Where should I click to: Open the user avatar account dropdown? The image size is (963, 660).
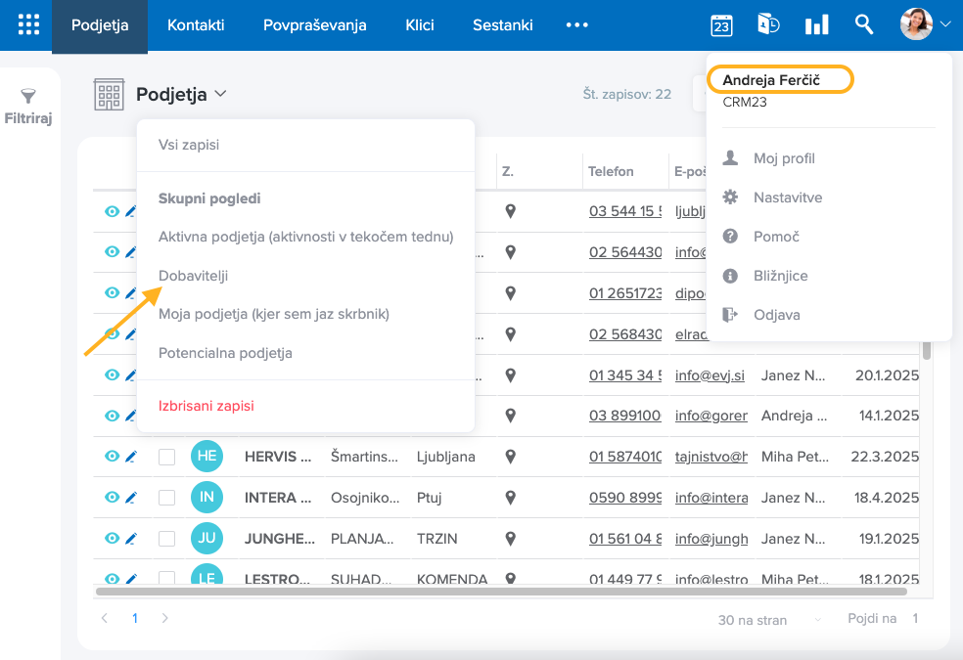click(x=925, y=24)
